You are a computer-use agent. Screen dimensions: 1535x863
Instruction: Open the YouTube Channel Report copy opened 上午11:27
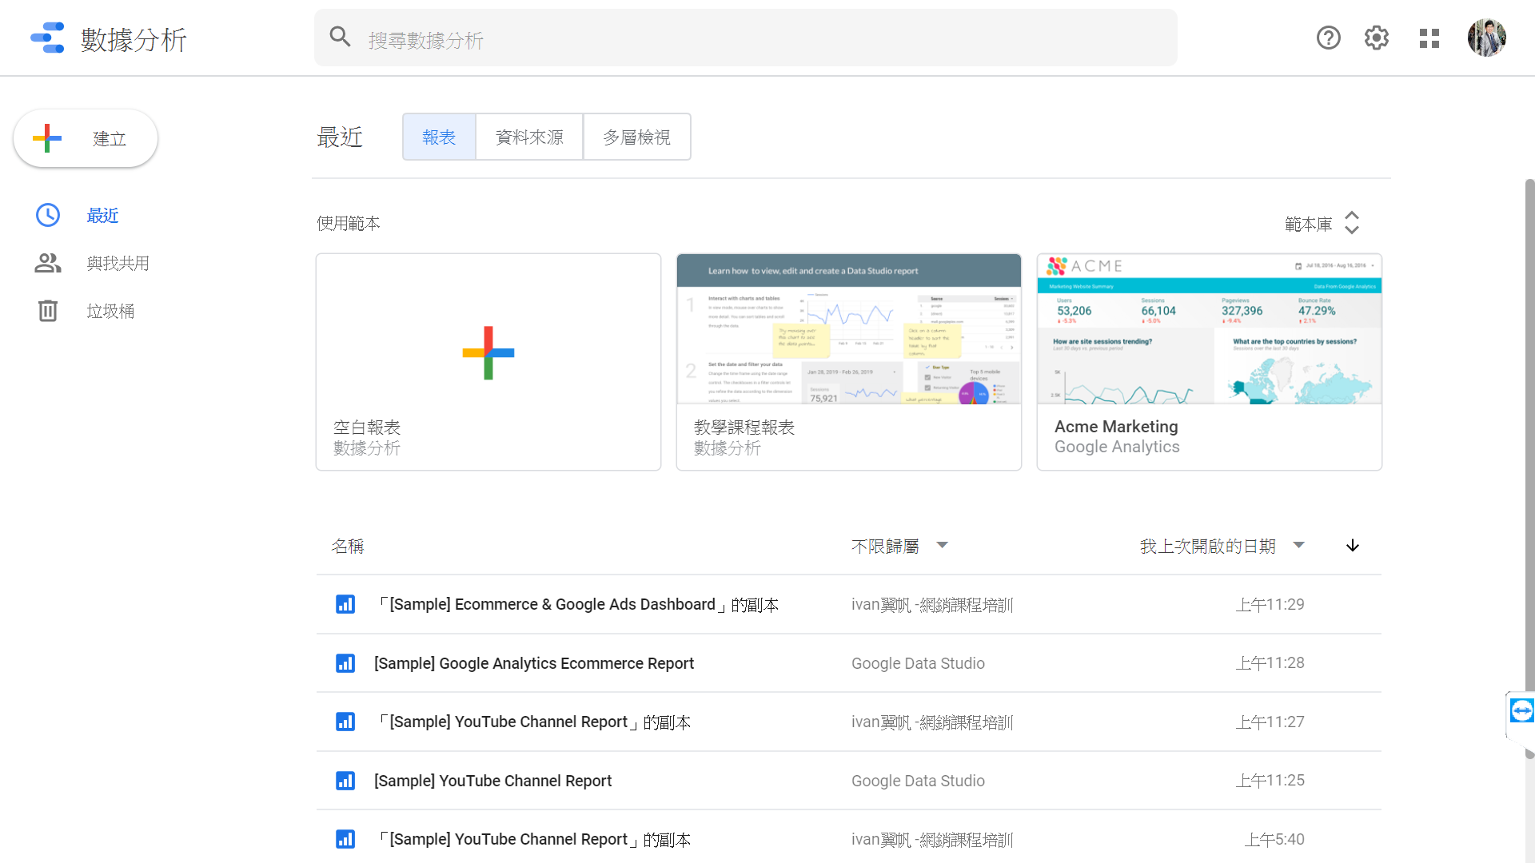[x=849, y=722]
